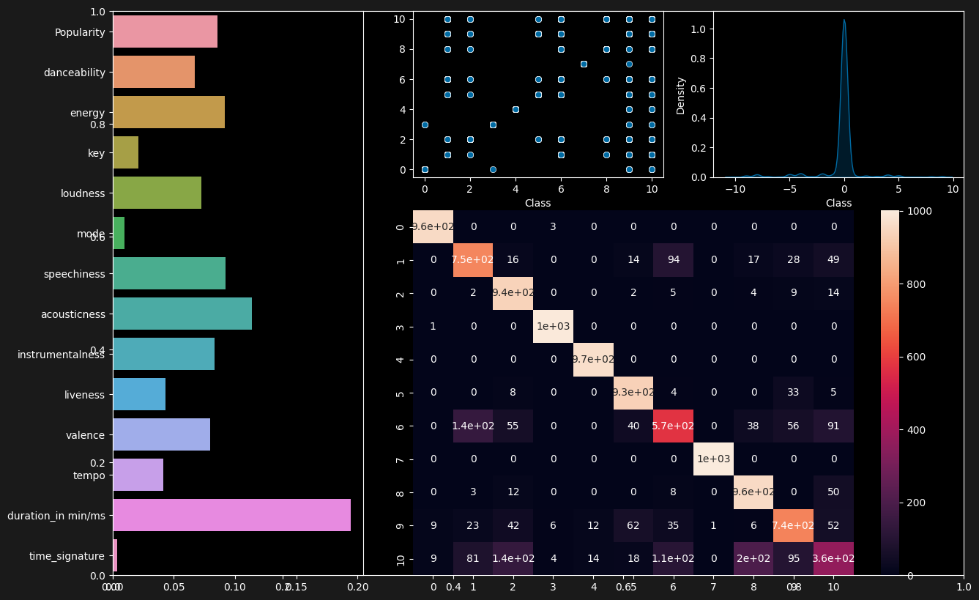This screenshot has height=600, width=979.
Task: Select heatmap cell '9.4e+02'
Action: 513,294
